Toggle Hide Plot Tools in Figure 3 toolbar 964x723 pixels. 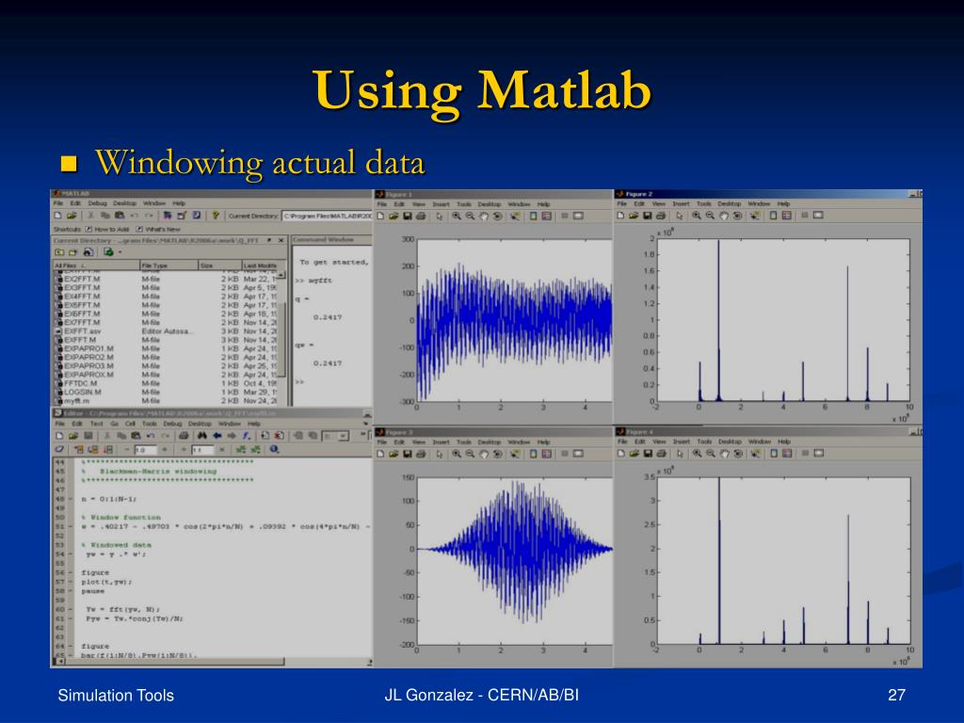pyautogui.click(x=564, y=454)
